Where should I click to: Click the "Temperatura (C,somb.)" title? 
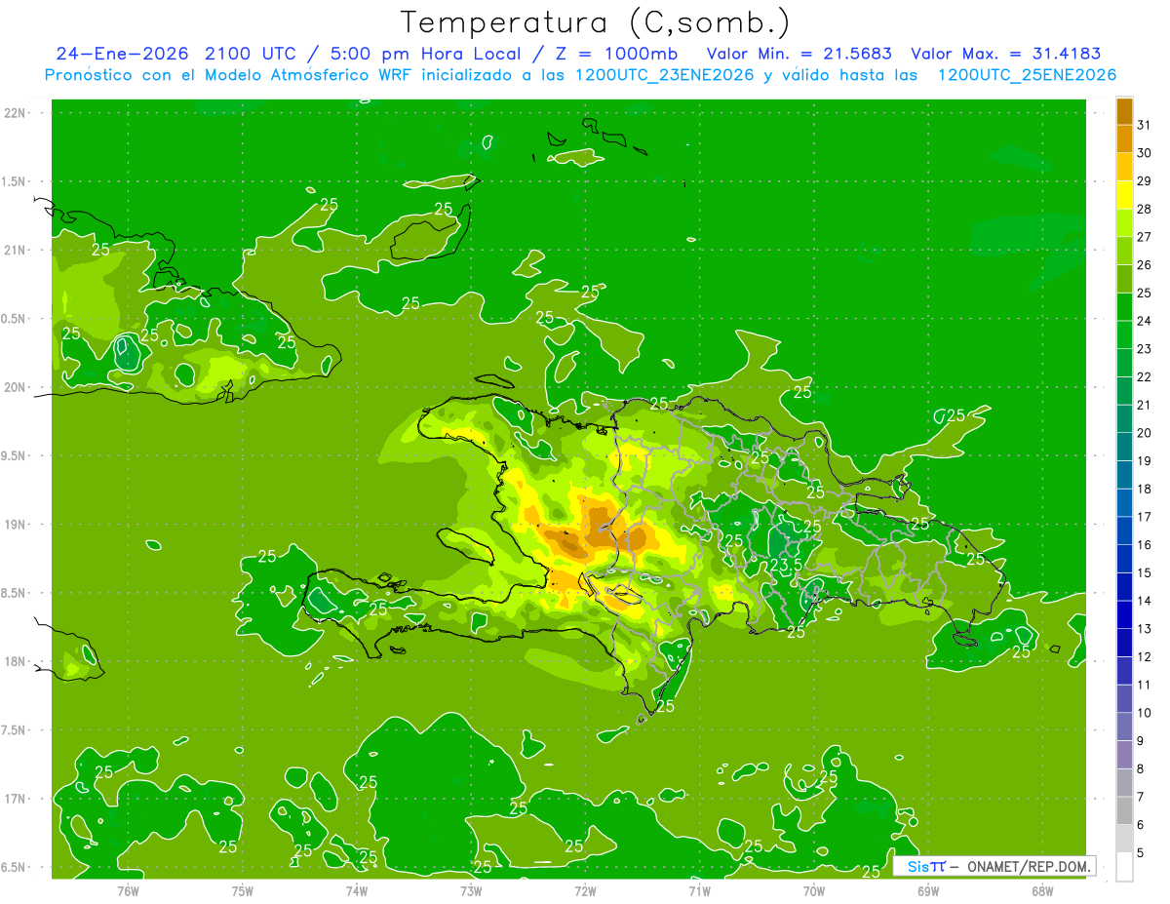click(x=595, y=22)
